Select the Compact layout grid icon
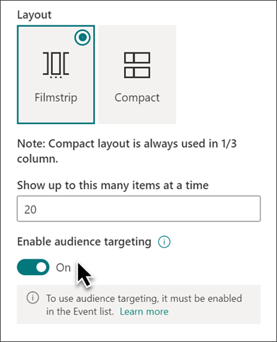This screenshot has width=277, height=342. tap(137, 65)
